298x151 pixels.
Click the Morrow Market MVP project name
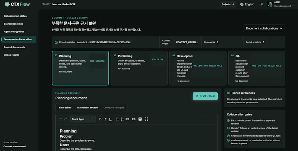[x=64, y=4]
